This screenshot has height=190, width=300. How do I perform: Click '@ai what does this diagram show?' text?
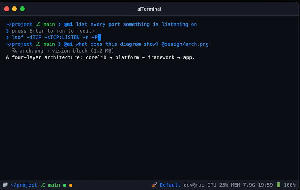pos(111,44)
